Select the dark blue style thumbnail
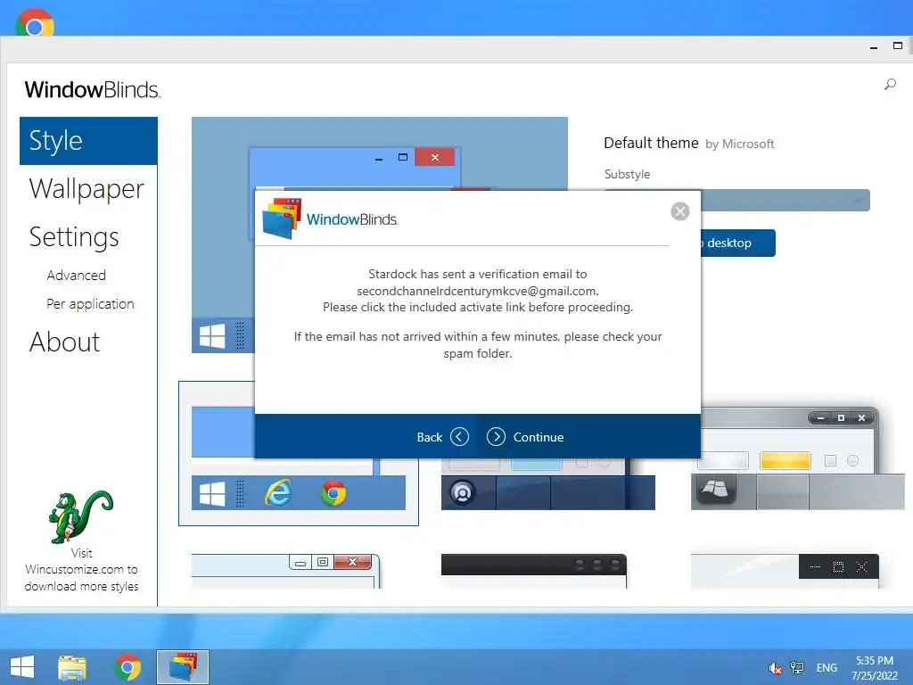This screenshot has width=913, height=685. [548, 484]
